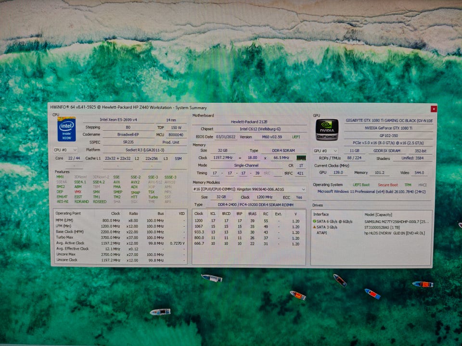Click the SR2JS SSPEC value
The width and height of the screenshot is (462, 346).
click(x=128, y=142)
